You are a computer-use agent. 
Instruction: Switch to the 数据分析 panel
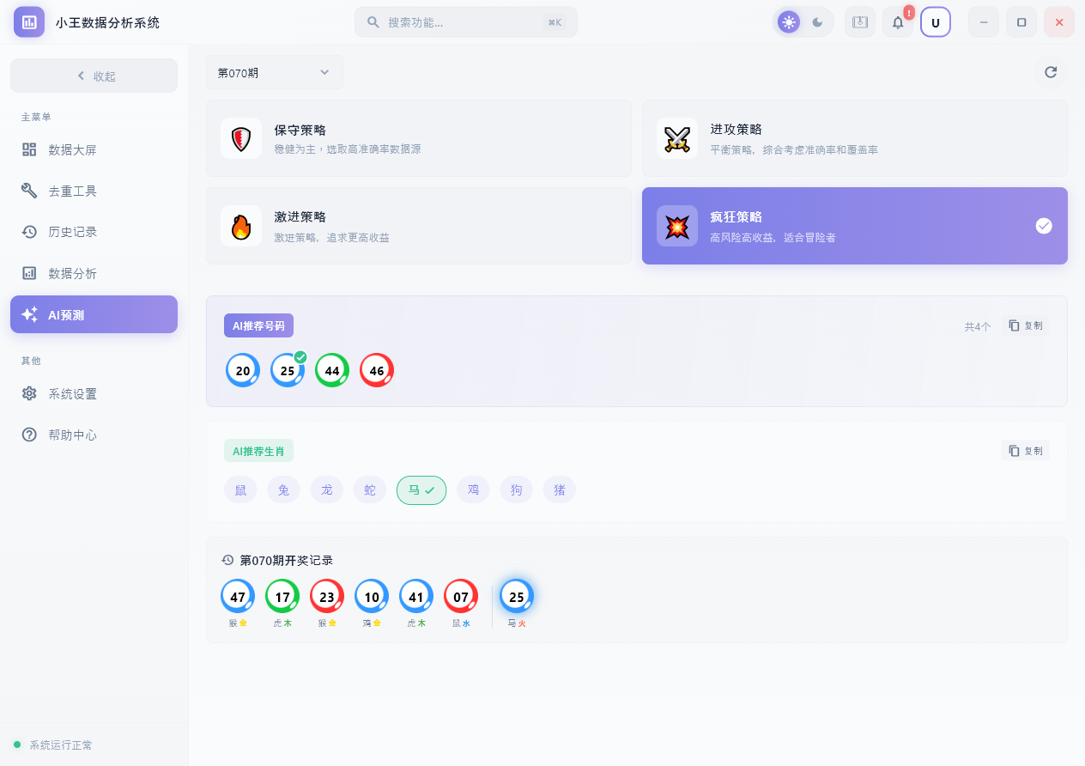[x=72, y=273]
